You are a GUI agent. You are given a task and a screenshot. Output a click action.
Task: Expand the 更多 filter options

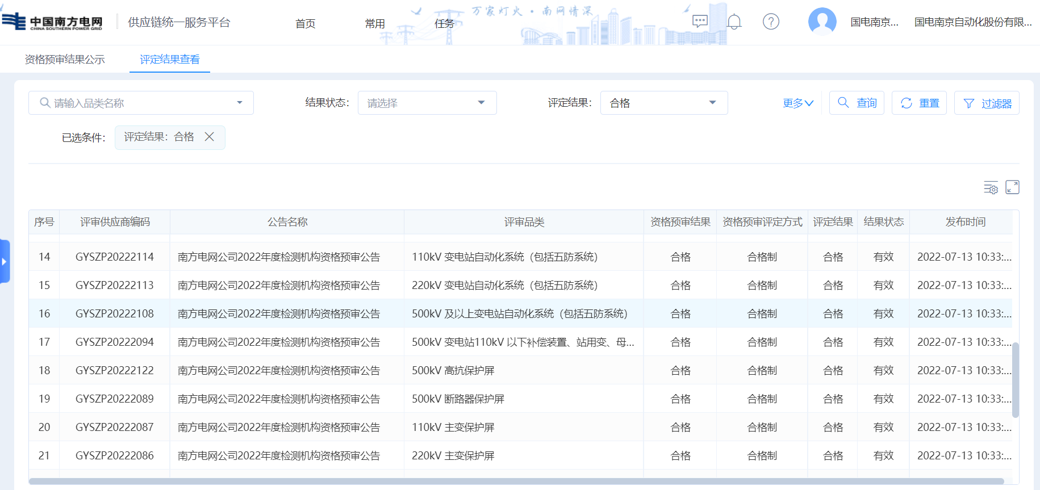point(797,103)
